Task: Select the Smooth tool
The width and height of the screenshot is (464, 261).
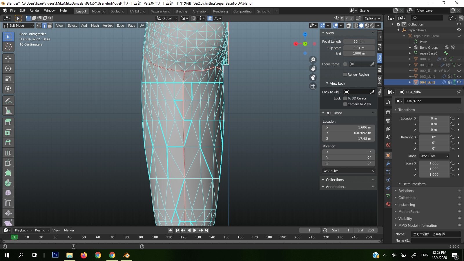Action: (8, 193)
